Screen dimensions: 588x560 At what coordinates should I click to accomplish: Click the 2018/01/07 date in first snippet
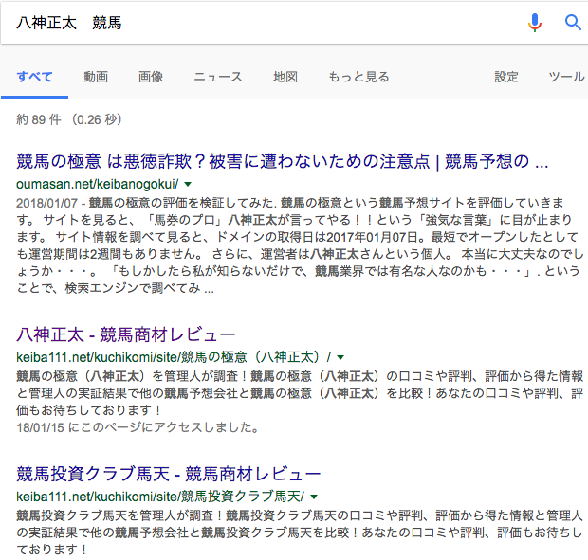pos(46,203)
